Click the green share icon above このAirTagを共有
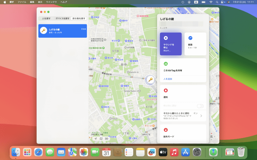The image size is (257, 160). [166, 64]
